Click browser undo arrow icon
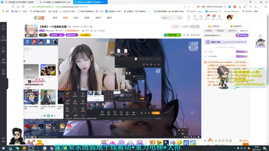 point(250,7)
